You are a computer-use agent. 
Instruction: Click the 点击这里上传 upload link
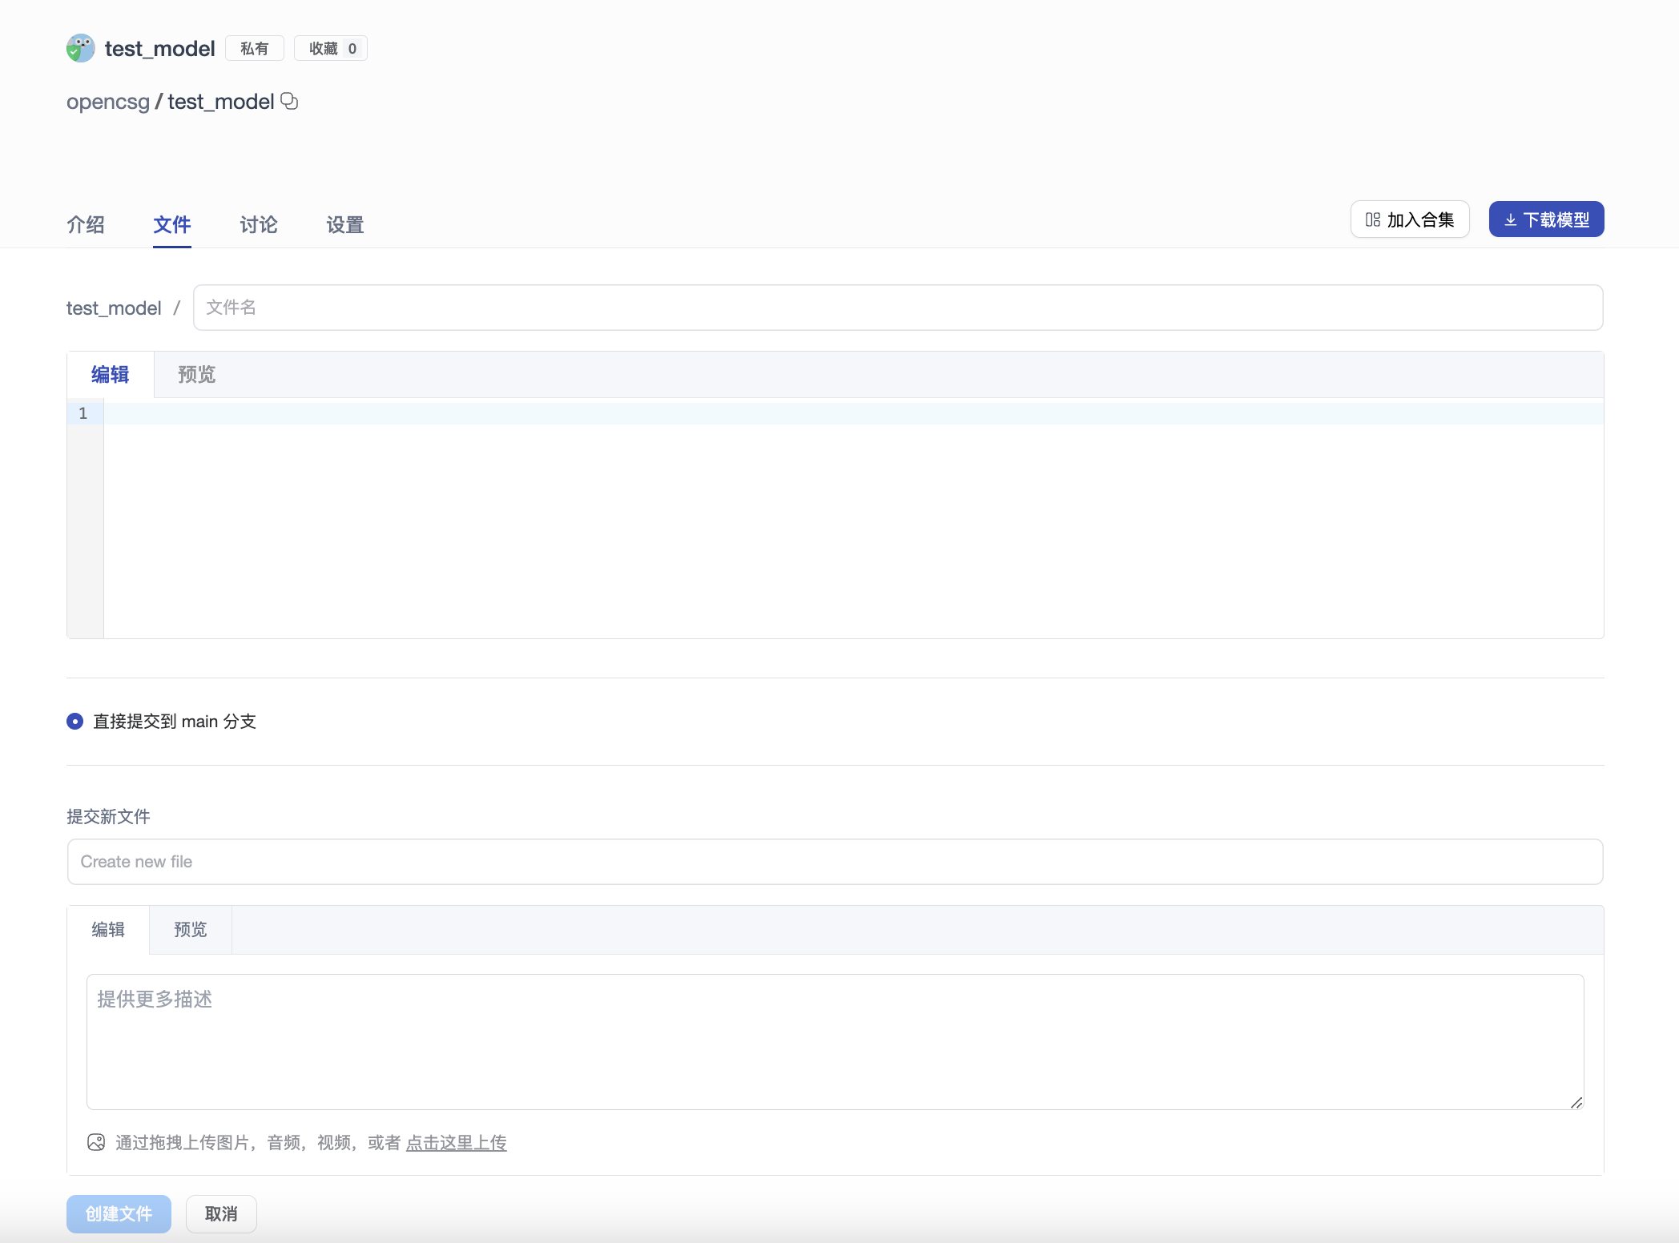(x=456, y=1143)
